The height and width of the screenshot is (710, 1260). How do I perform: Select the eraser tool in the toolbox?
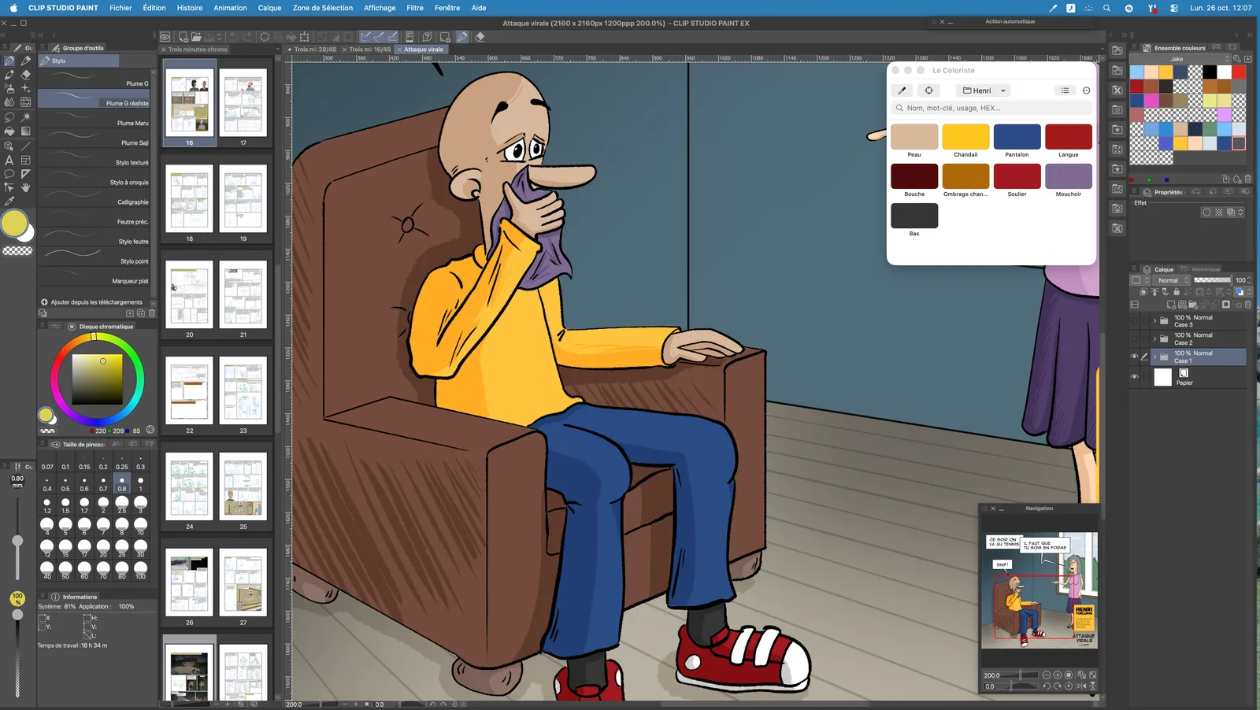click(25, 75)
